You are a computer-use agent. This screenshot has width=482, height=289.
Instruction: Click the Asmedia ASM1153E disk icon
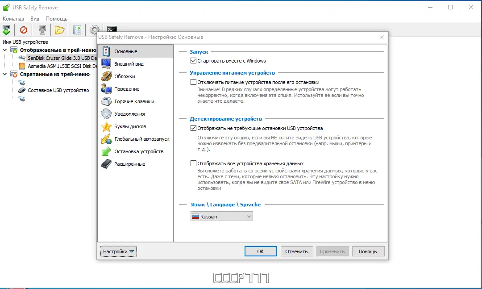point(22,66)
